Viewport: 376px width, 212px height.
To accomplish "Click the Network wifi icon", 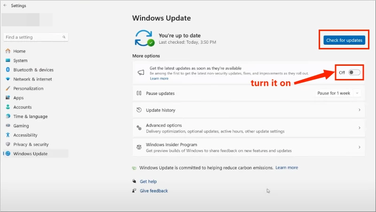I will [x=8, y=79].
